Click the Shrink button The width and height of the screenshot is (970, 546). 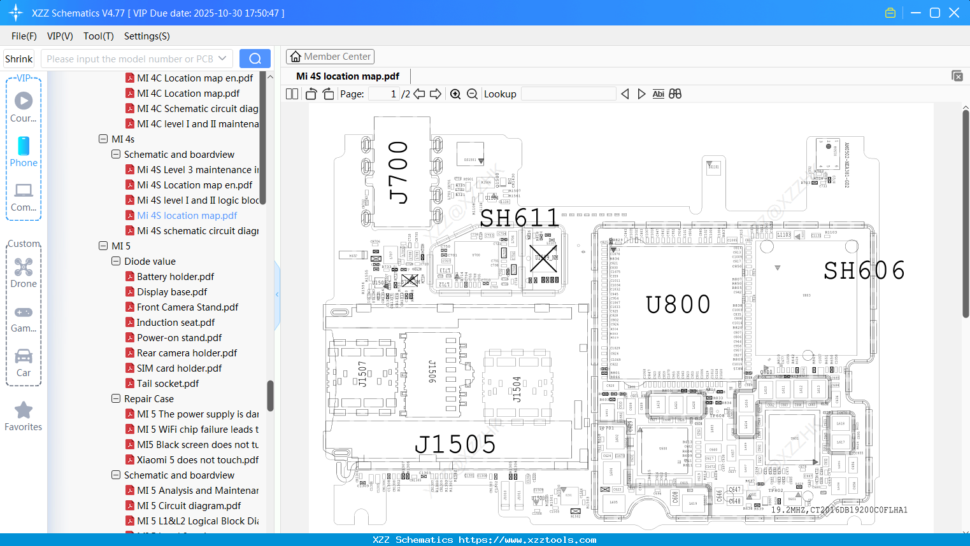pyautogui.click(x=18, y=58)
